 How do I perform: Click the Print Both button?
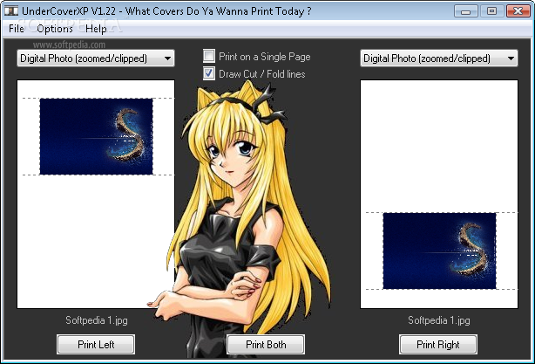pyautogui.click(x=266, y=344)
